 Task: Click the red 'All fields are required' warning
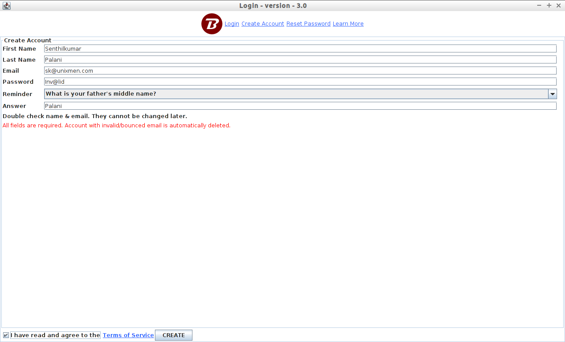click(x=117, y=126)
